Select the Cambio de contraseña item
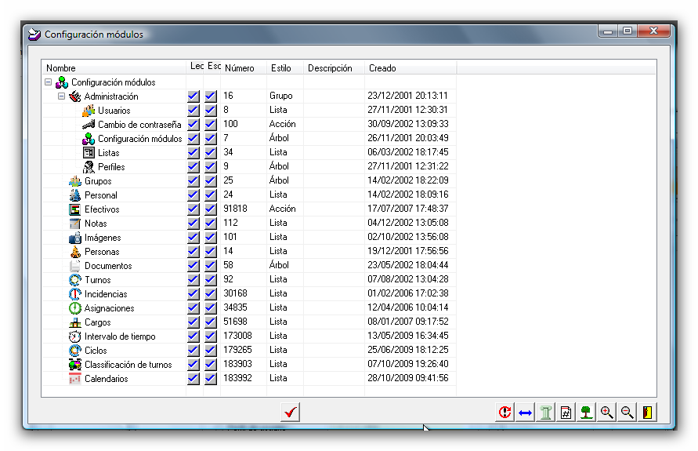The height and width of the screenshot is (451, 698). (x=139, y=125)
